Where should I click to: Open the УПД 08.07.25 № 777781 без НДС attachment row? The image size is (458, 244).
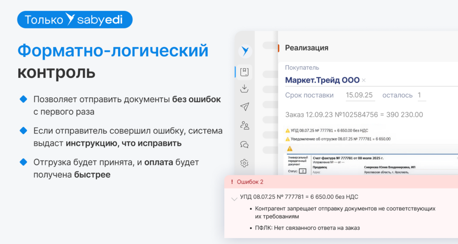(x=329, y=131)
